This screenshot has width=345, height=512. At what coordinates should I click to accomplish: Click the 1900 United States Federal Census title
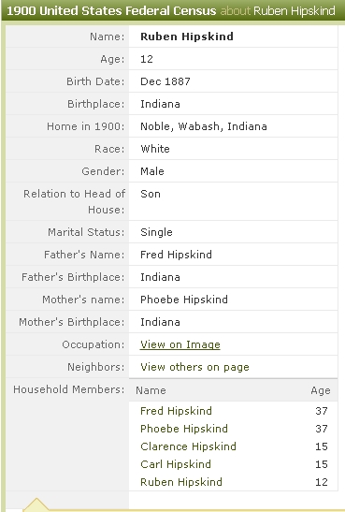tap(111, 11)
